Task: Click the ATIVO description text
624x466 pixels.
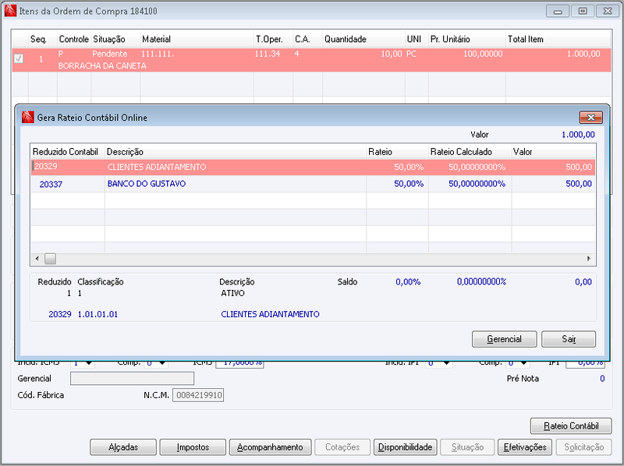Action: click(x=232, y=294)
